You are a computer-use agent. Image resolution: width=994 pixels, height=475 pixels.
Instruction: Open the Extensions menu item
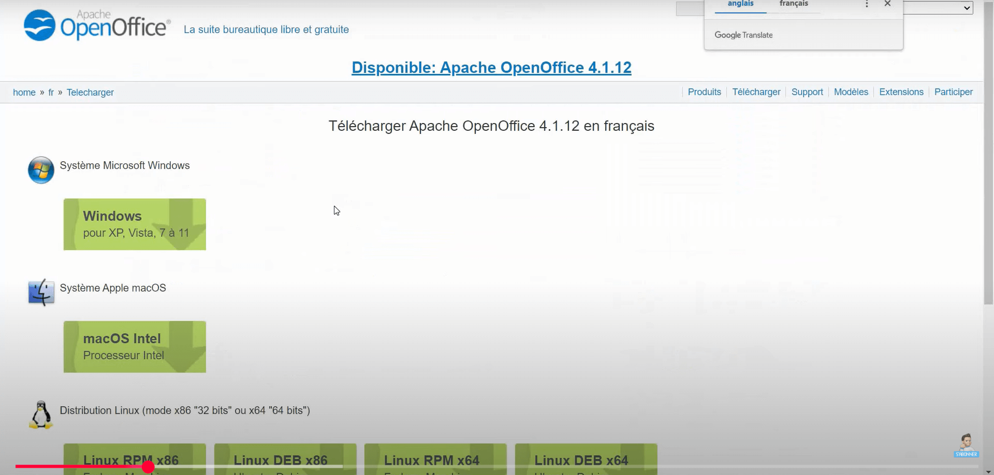point(901,92)
